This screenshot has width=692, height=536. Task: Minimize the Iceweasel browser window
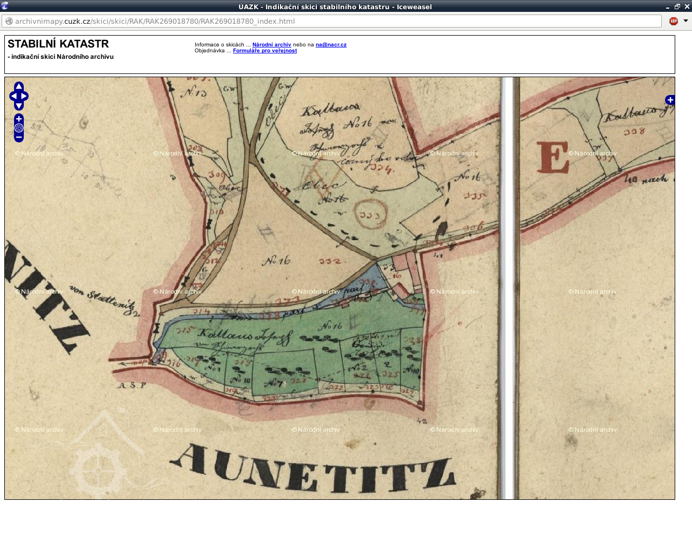[668, 6]
